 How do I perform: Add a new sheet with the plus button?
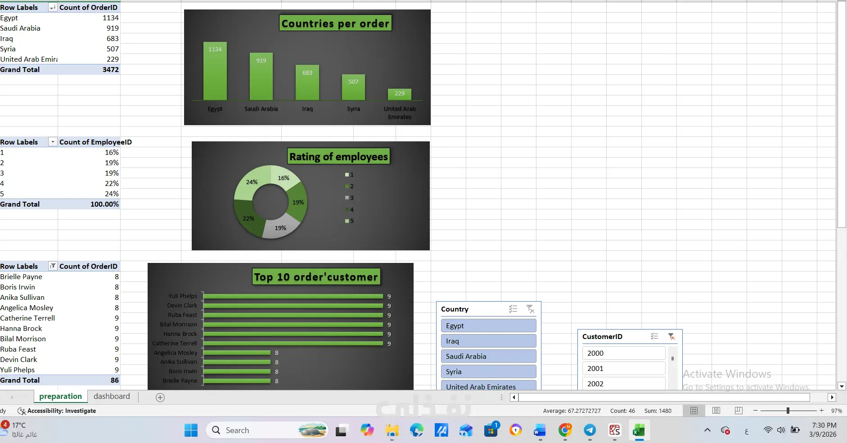(160, 397)
